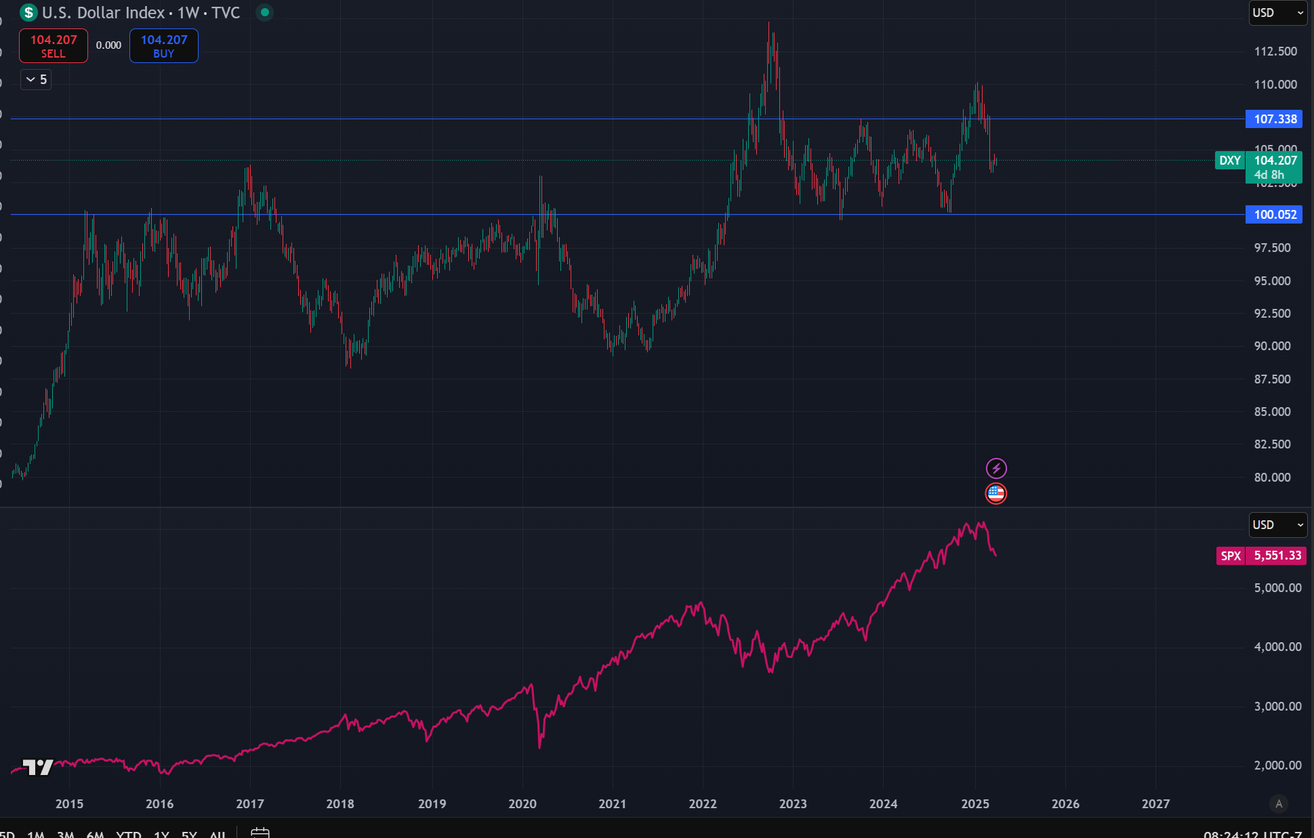Image resolution: width=1314 pixels, height=838 pixels.
Task: Click the green market status dot
Action: 265,12
